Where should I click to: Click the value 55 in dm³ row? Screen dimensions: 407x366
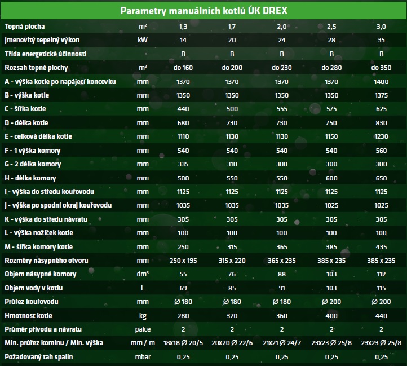(x=183, y=274)
